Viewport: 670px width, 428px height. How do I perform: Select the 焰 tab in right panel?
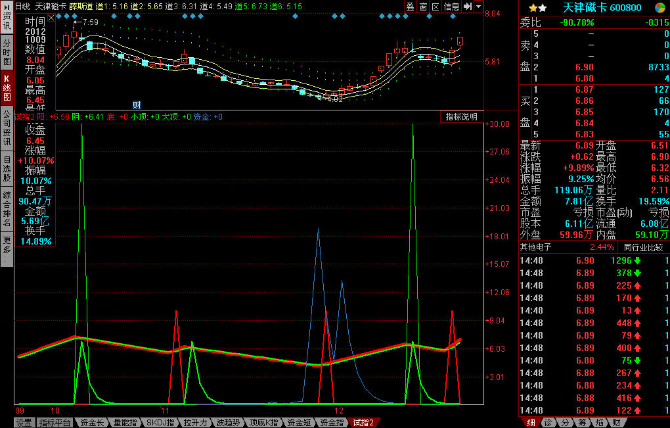(x=599, y=423)
